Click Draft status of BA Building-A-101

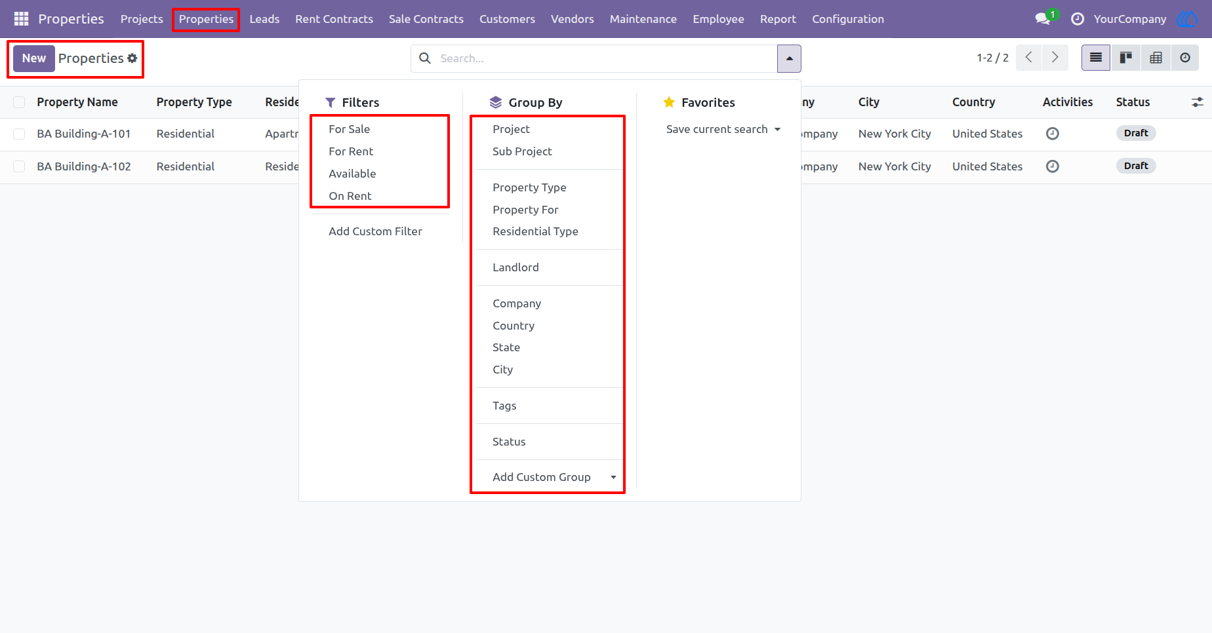pyautogui.click(x=1136, y=133)
